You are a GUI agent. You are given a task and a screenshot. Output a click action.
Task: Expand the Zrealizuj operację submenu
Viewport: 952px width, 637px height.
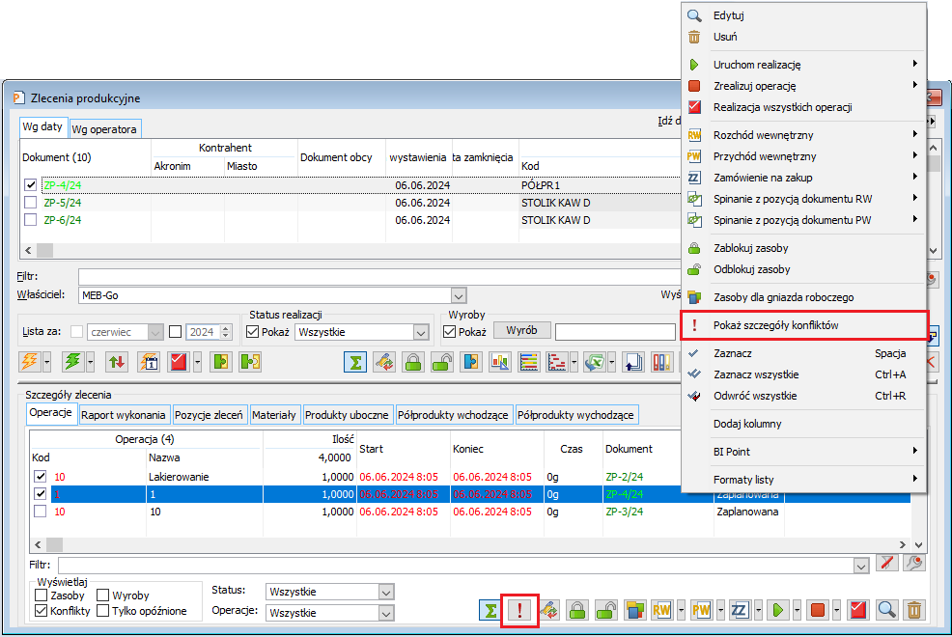804,86
